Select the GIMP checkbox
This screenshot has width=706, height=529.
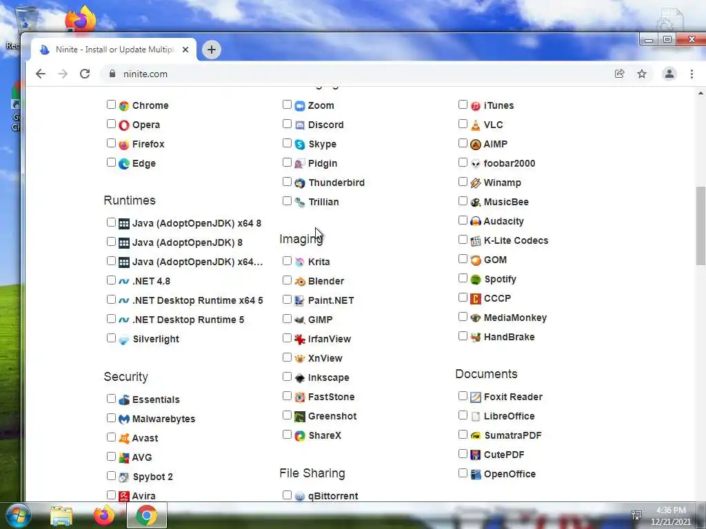287,319
